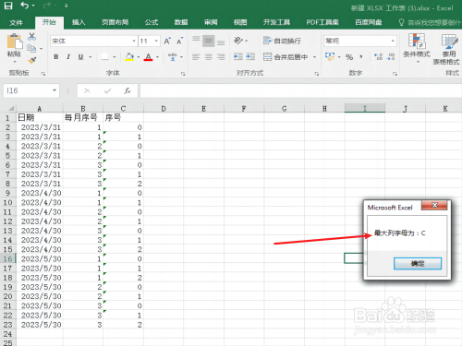Open the Quick Access Toolbar customize arrow
Image resolution: width=462 pixels, height=346 pixels.
(x=67, y=6)
